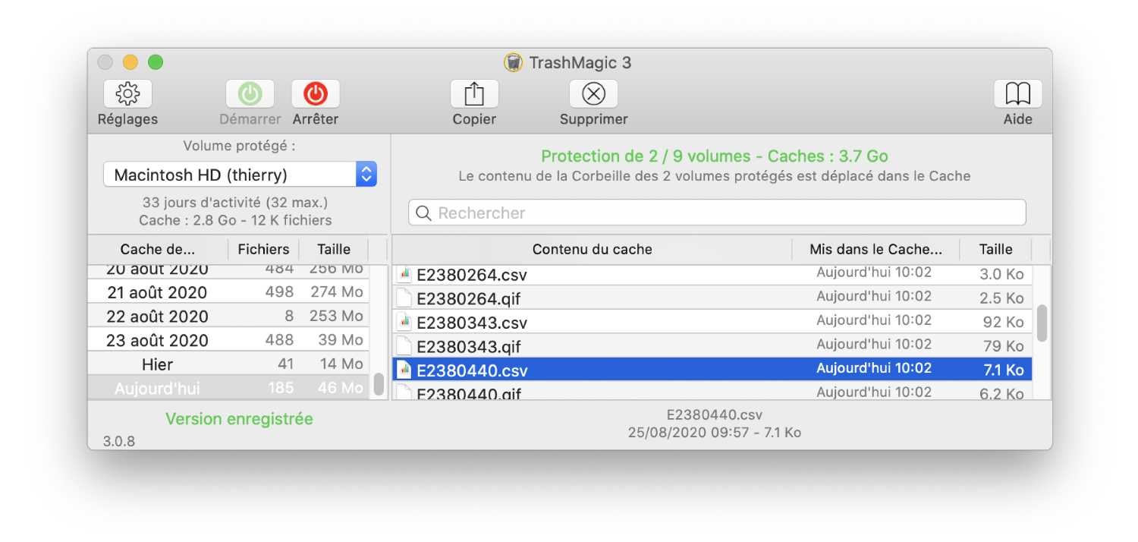Screen dimensions: 1138x542
Task: Open Réglages settings gear
Action: point(127,94)
